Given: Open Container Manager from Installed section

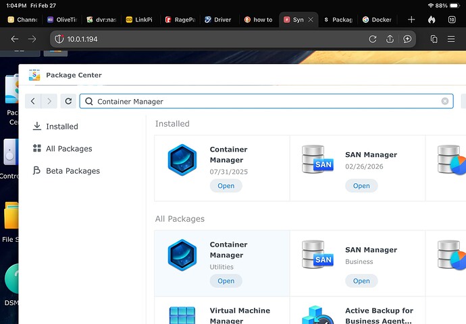Looking at the screenshot, I should click(226, 186).
